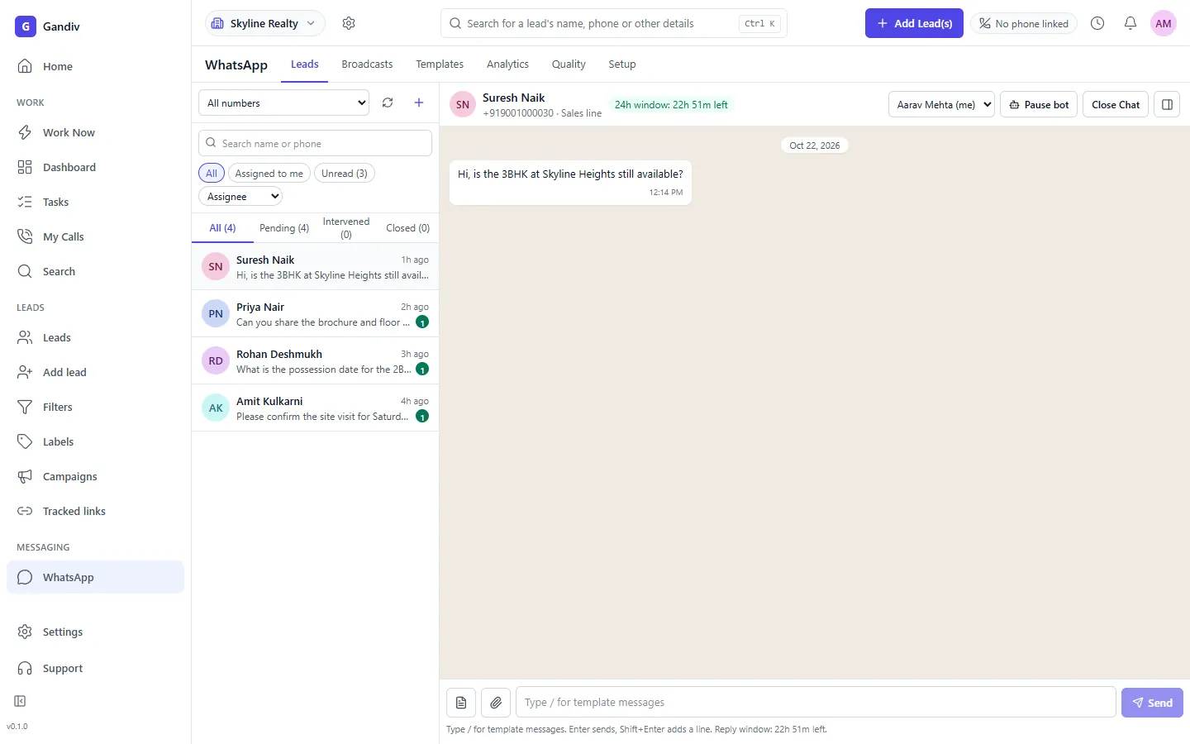Attach a file with paperclip icon
The height and width of the screenshot is (744, 1190).
pyautogui.click(x=496, y=703)
